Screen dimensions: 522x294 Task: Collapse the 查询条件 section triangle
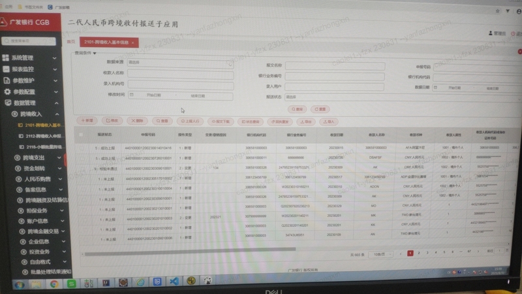click(x=95, y=54)
